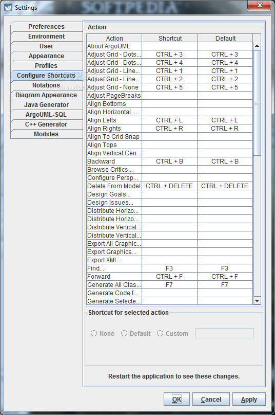
Task: Click CTRL + F in the Shortcut column
Action: [169, 276]
